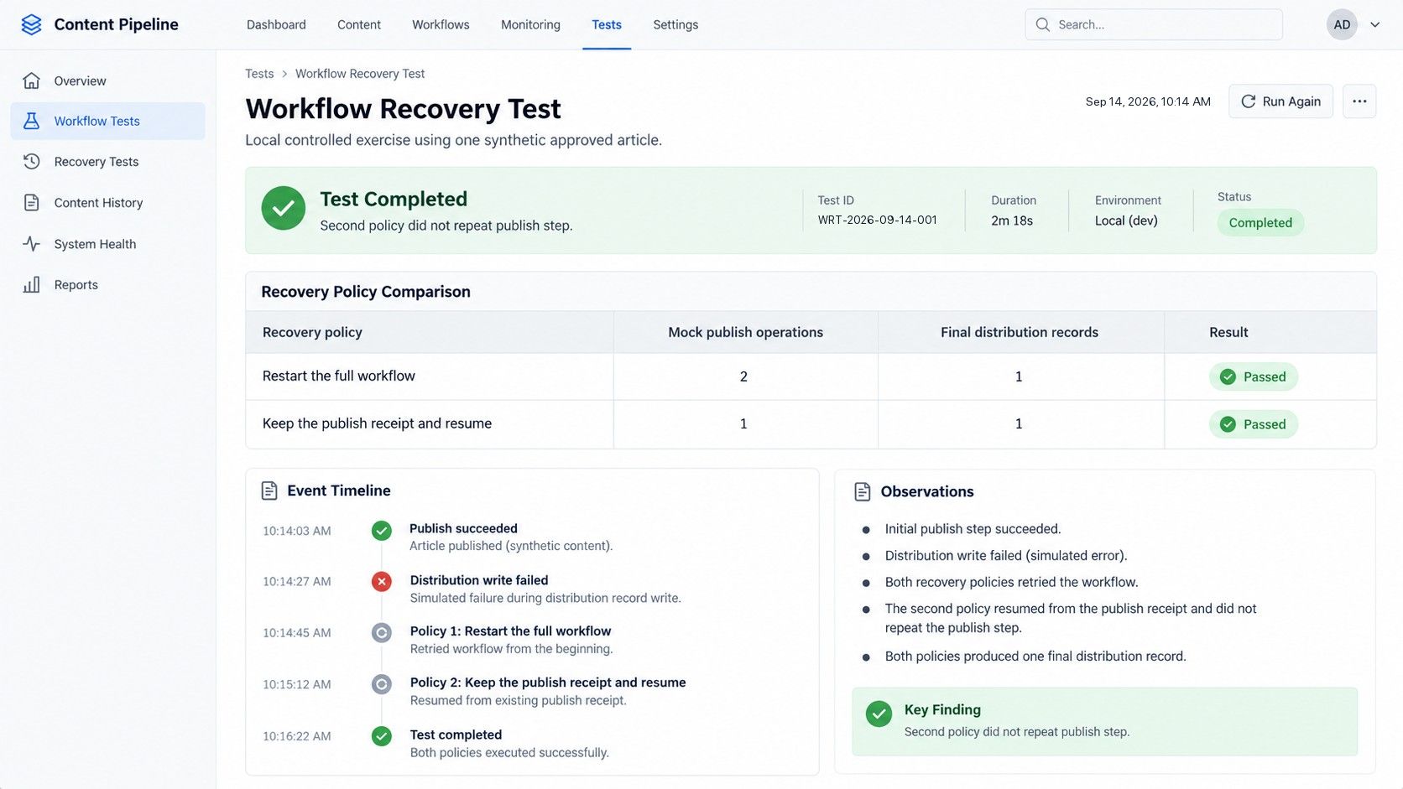The image size is (1403, 789).
Task: Click the Recovery Policy Comparison heading
Action: click(366, 292)
